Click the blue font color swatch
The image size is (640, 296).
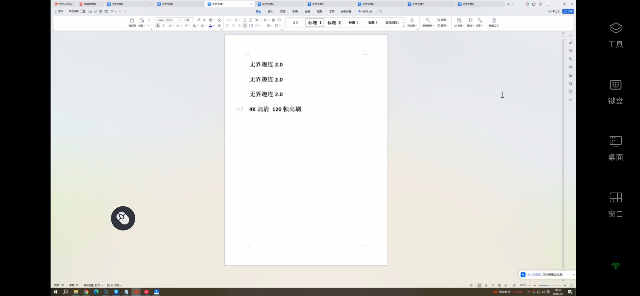pyautogui.click(x=211, y=26)
